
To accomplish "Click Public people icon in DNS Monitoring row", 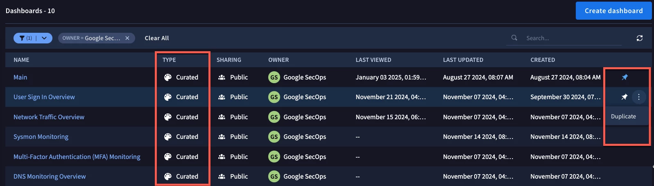I will click(x=222, y=177).
